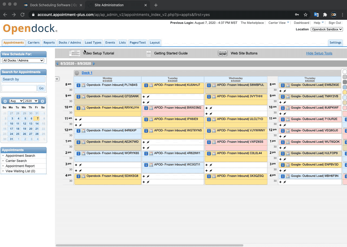347x247 pixels.
Task: Go to previous week arrow
Action: click(x=57, y=64)
